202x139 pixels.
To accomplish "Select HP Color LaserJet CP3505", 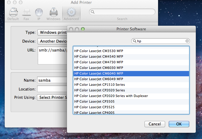I will coord(131,101).
